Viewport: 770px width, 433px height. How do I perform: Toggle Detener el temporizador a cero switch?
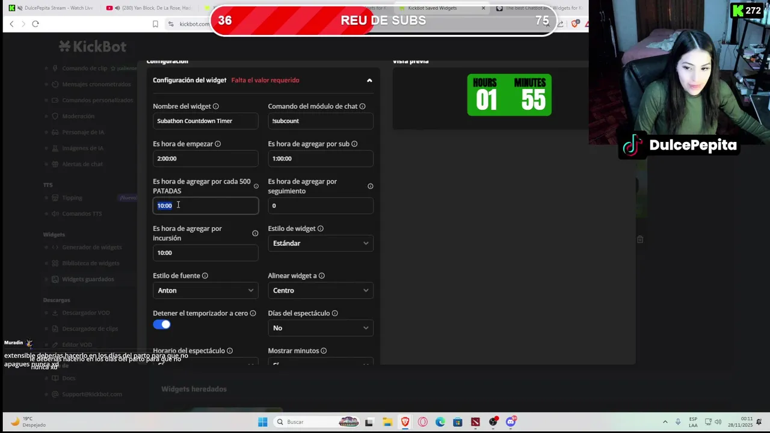162,325
